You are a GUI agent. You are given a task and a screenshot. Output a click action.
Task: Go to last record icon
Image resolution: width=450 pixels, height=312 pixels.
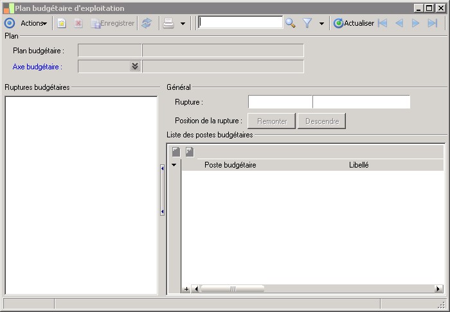click(x=432, y=23)
